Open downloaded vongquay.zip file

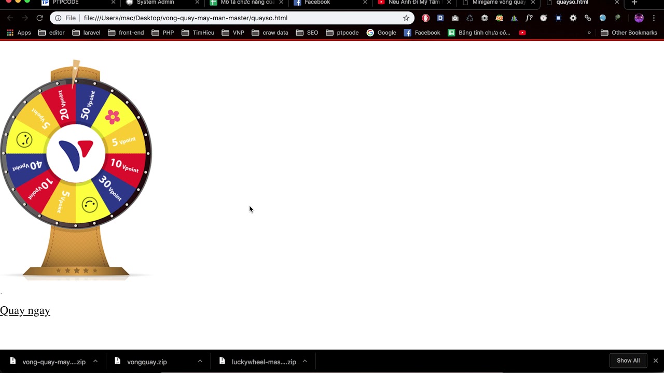pyautogui.click(x=141, y=362)
